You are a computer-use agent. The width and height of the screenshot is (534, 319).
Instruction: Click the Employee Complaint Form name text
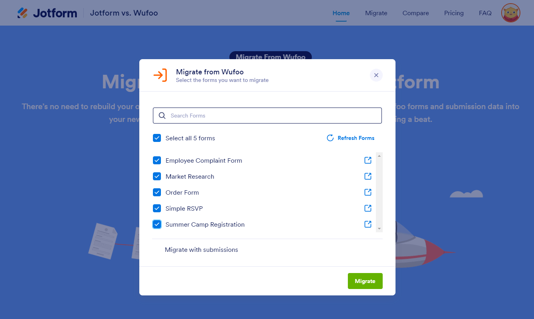tap(204, 160)
